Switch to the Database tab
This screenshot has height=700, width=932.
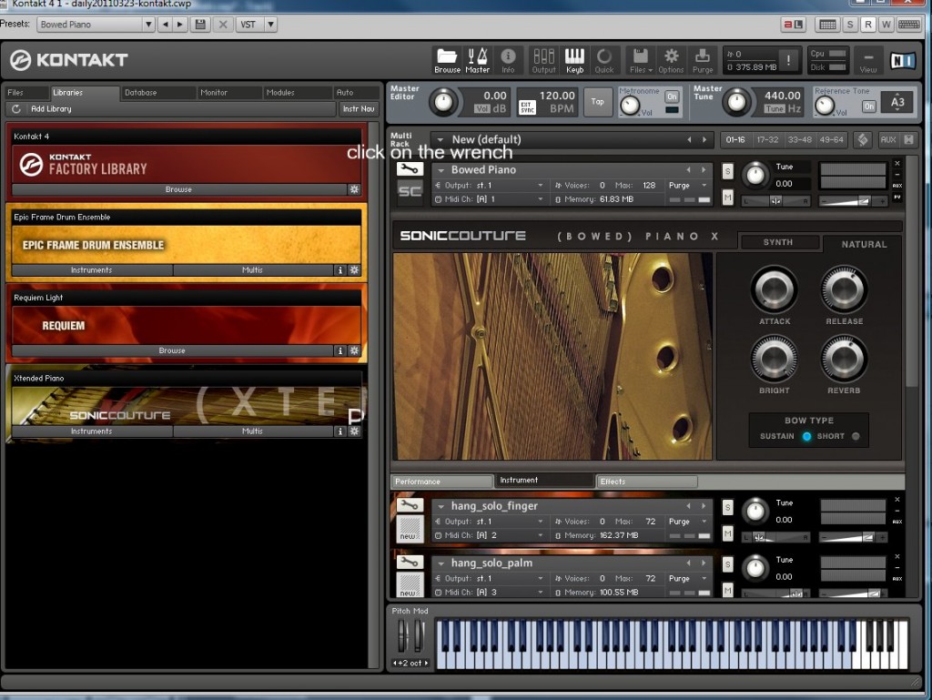coord(141,93)
